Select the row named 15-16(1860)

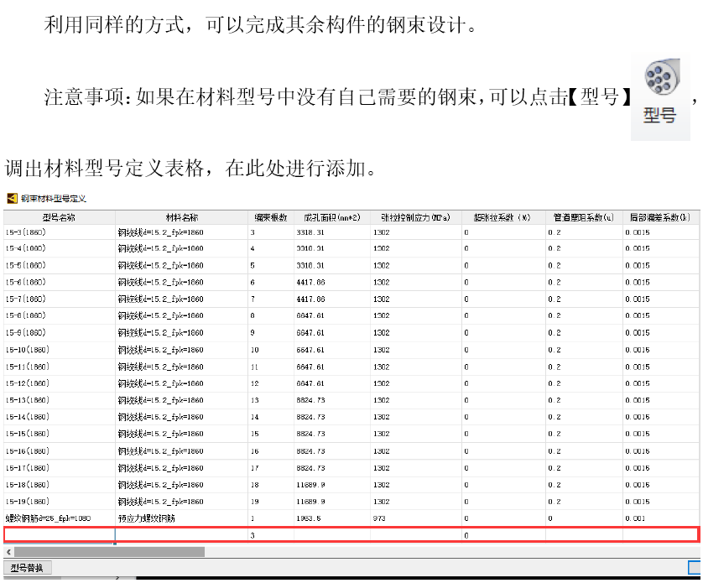point(351,451)
